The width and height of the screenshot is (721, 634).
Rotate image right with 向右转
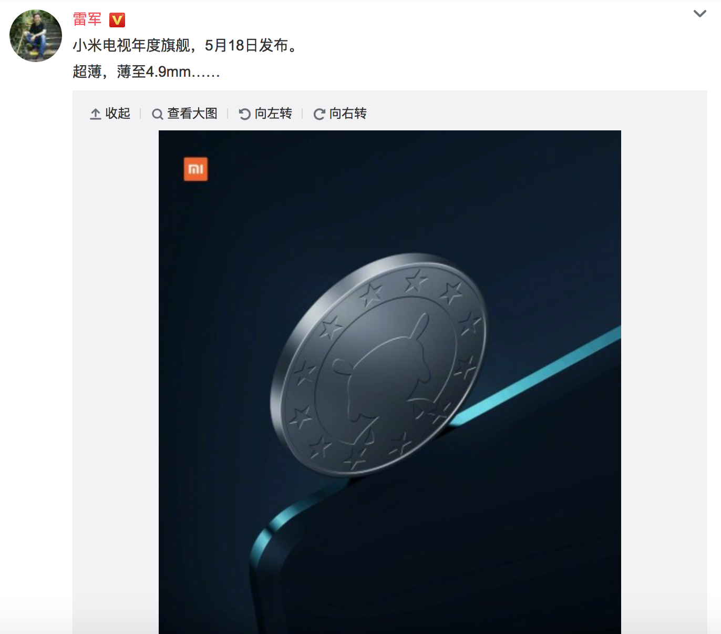pos(340,114)
